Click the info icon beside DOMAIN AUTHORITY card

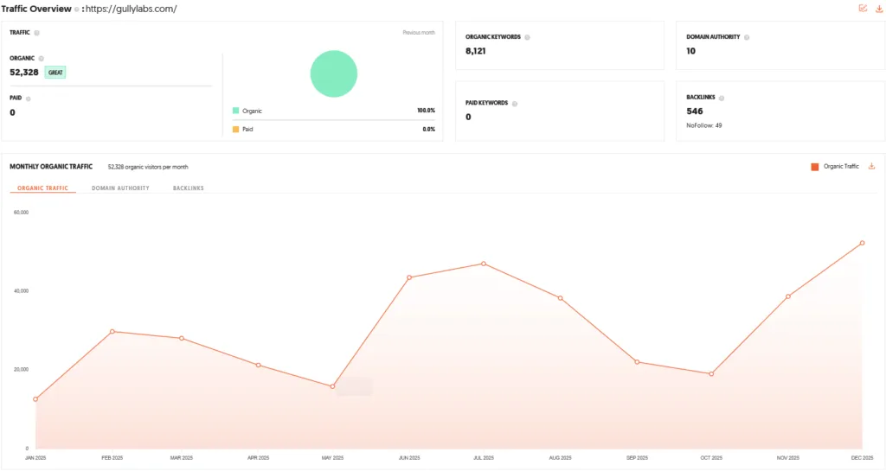[747, 37]
